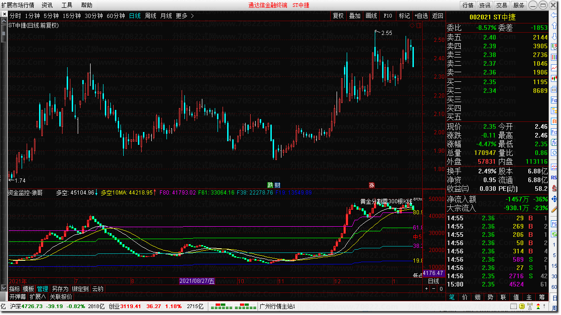Viewport: 561px width, 315px height.
Task: Click the minus zoom button under 日线
Action: point(433,289)
